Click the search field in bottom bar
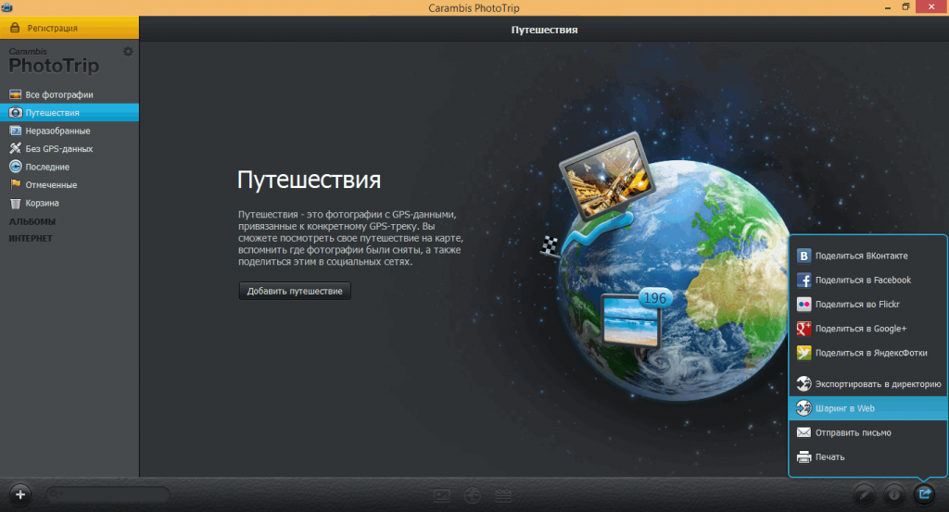The width and height of the screenshot is (949, 512). click(x=107, y=494)
